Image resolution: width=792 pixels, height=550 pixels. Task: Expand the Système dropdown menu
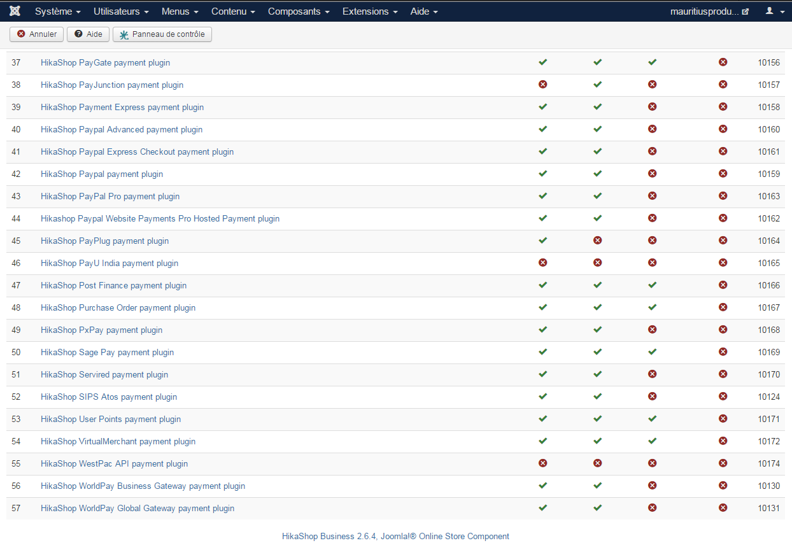pos(57,11)
